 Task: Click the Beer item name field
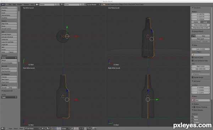pyautogui.click(x=202, y=100)
